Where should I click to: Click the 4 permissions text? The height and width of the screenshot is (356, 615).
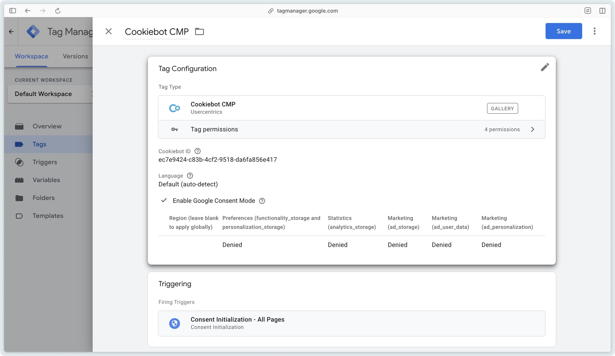(x=502, y=129)
